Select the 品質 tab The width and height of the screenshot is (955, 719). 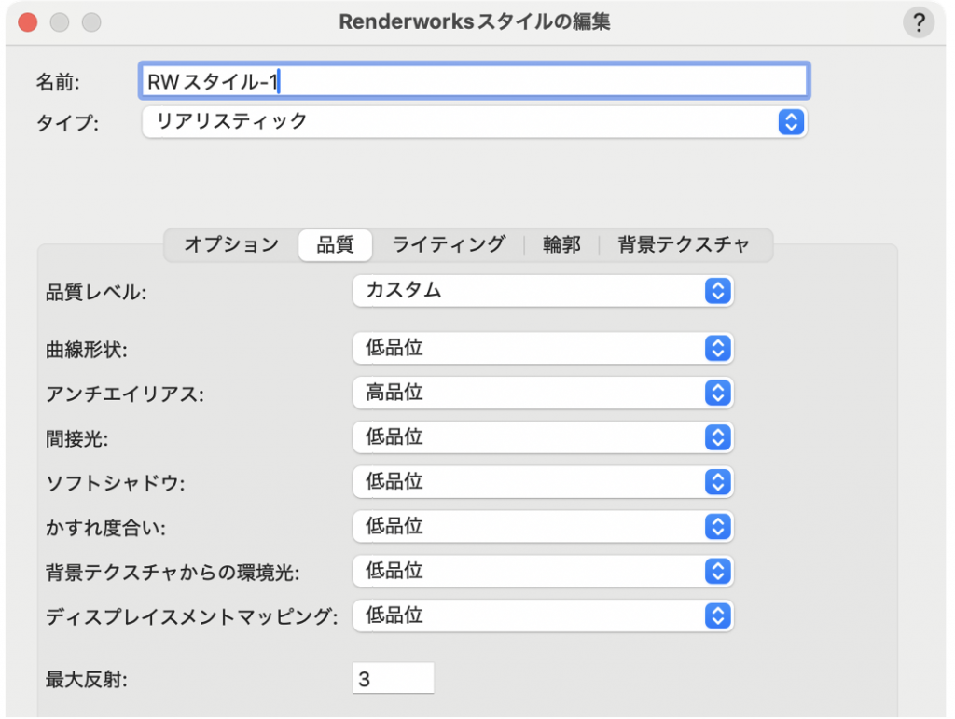pyautogui.click(x=335, y=244)
